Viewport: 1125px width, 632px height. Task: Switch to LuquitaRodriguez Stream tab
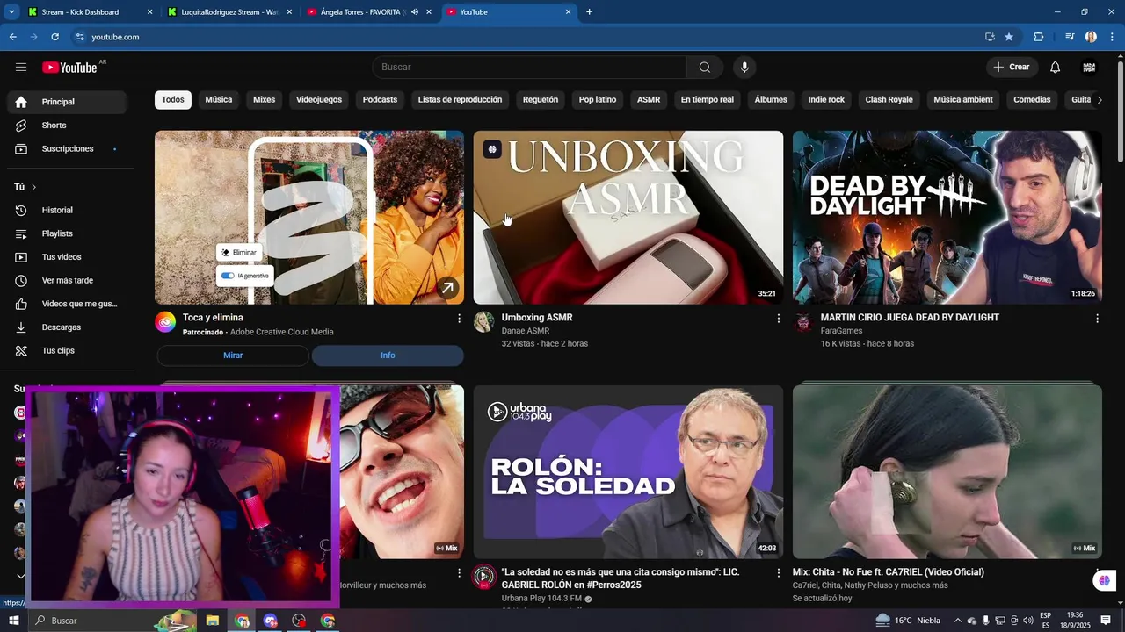pos(229,12)
